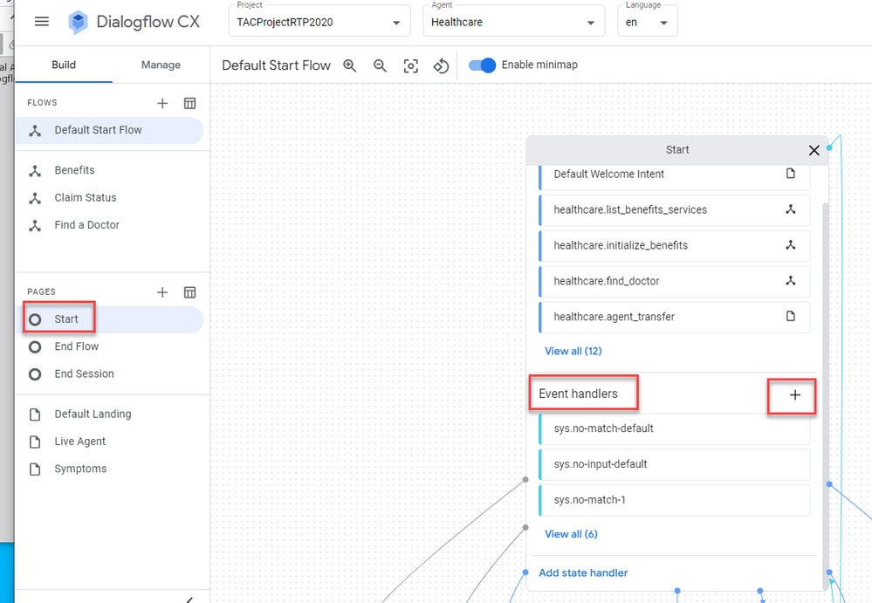Add a new flow with plus icon

tap(161, 103)
